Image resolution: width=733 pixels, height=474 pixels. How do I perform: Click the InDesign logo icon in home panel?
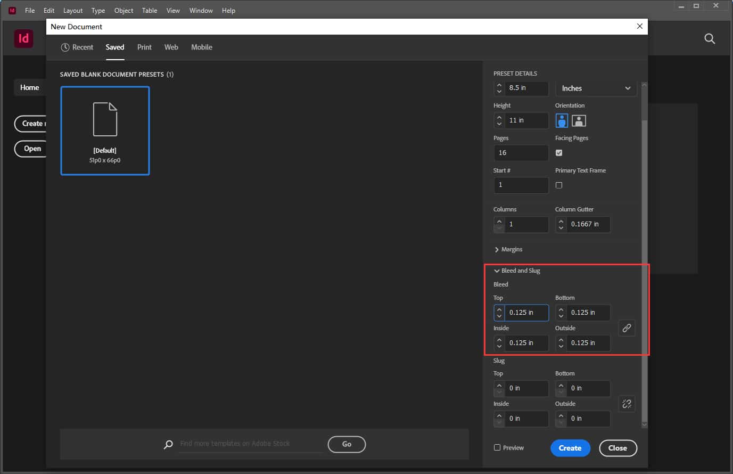(23, 38)
